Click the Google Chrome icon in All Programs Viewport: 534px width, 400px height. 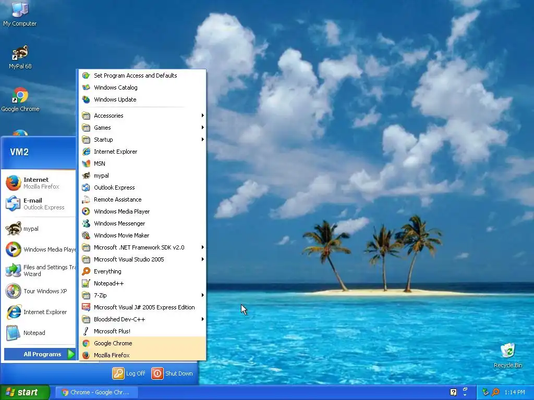pyautogui.click(x=86, y=343)
